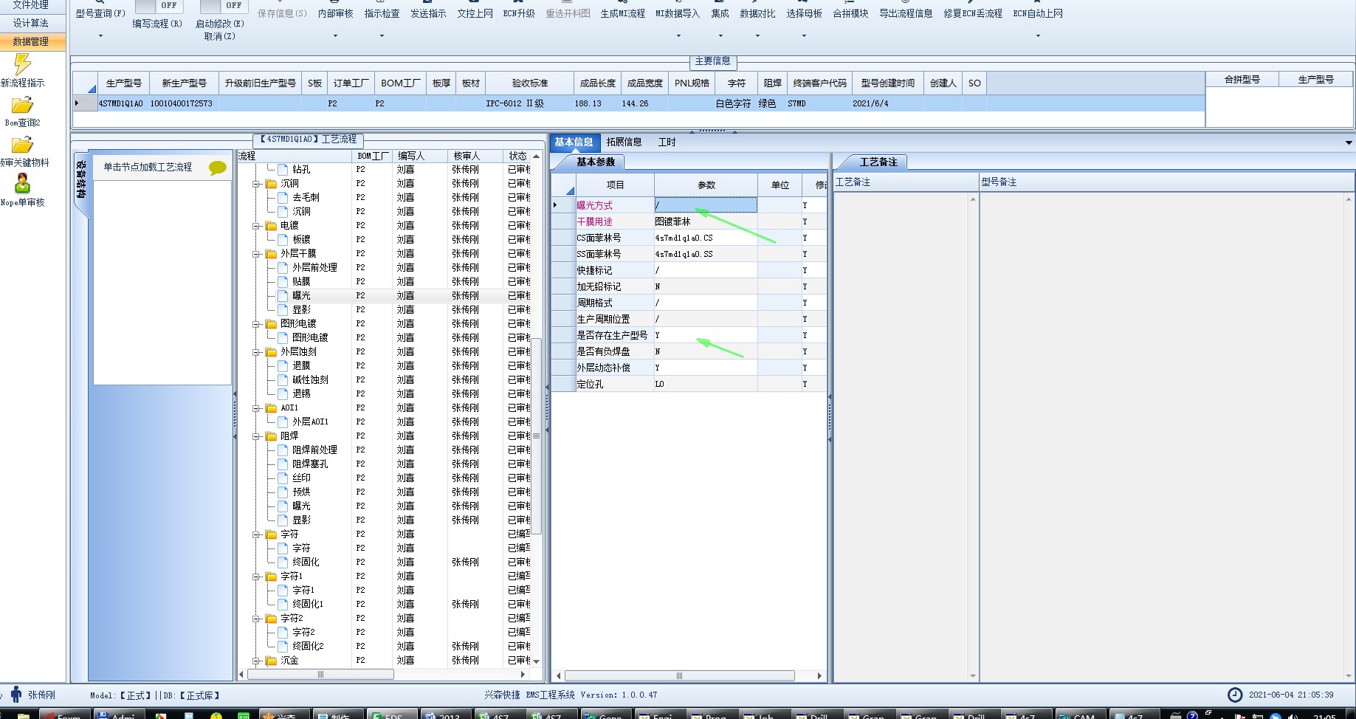
Task: Click the document icon of 贴膜 step
Action: point(283,282)
